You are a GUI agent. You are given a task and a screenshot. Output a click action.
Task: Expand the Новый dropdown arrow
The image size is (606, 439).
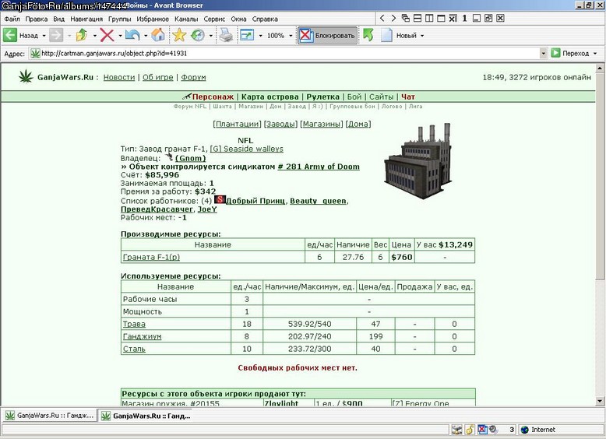point(422,36)
